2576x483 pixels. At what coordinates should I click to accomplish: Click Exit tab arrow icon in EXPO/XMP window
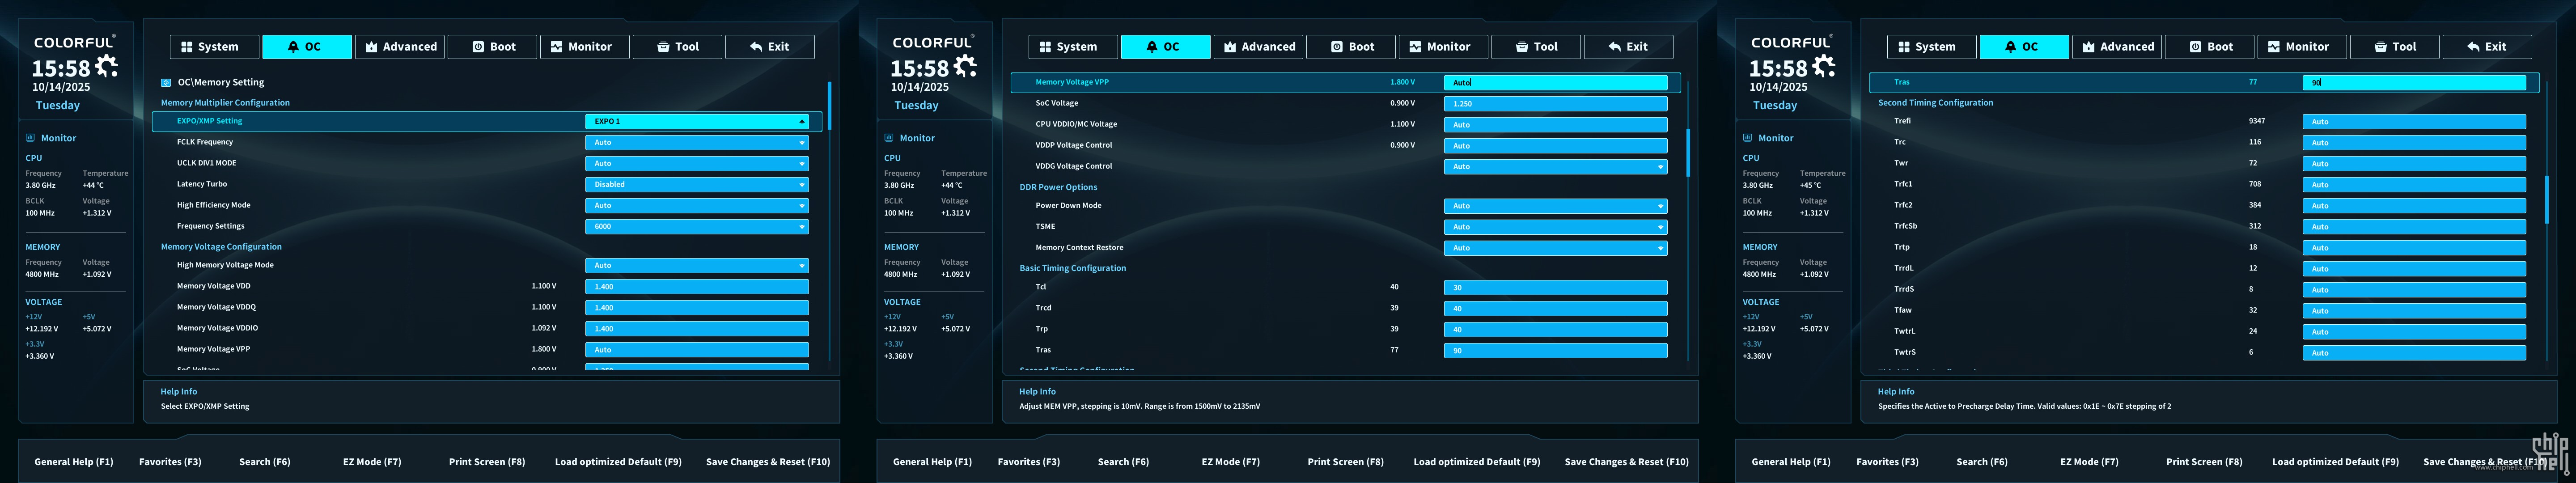(756, 47)
